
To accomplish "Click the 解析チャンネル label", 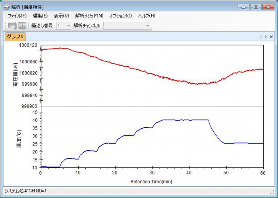I will click(x=87, y=25).
